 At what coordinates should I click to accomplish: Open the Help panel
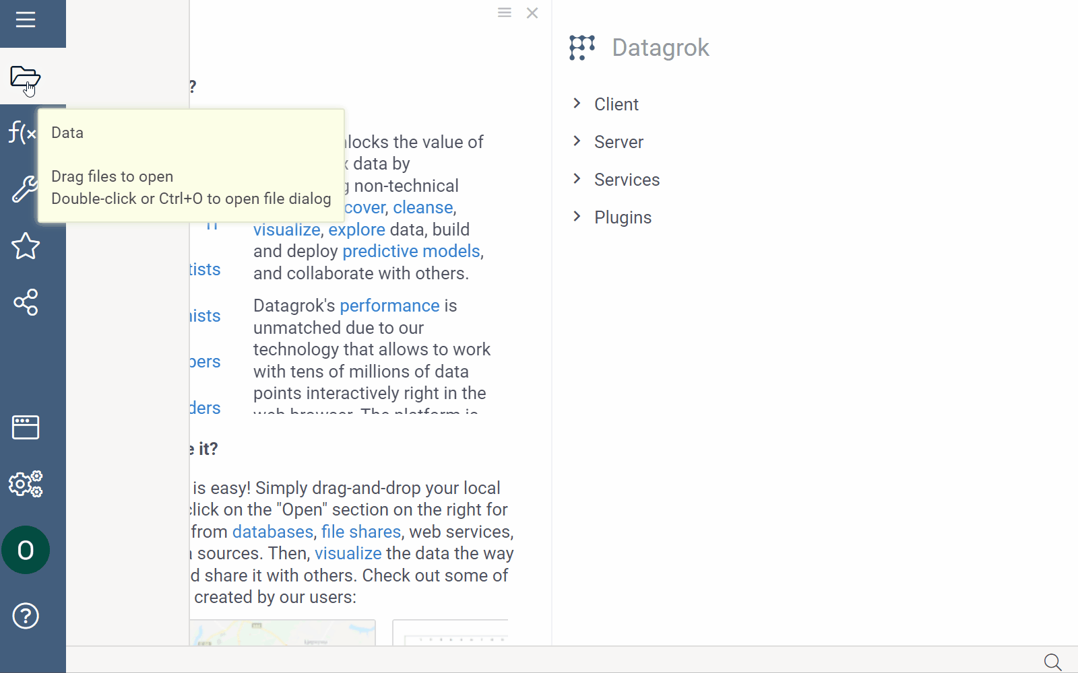pyautogui.click(x=25, y=615)
